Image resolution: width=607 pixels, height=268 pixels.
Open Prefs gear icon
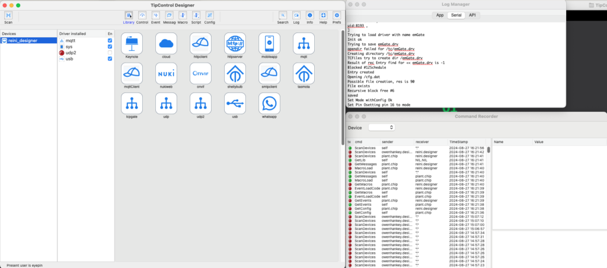point(337,15)
